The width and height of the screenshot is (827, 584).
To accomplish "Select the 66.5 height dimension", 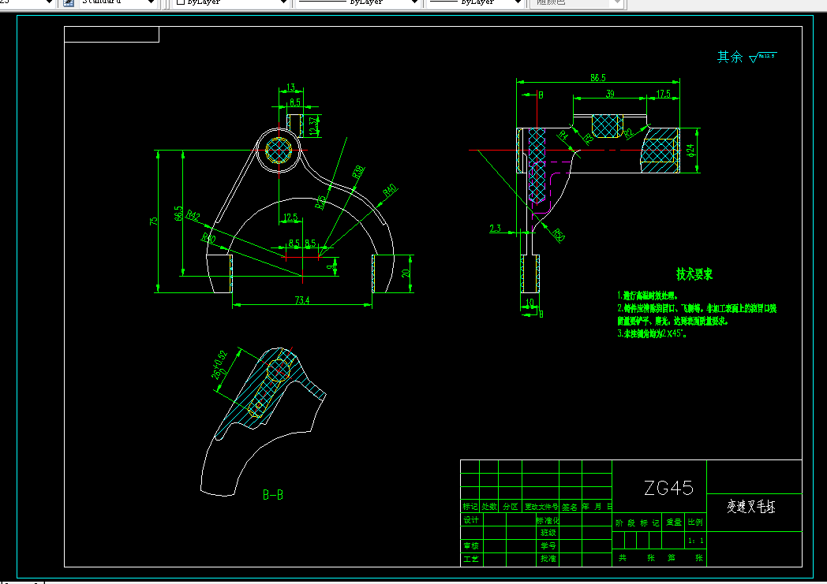I will click(x=179, y=214).
